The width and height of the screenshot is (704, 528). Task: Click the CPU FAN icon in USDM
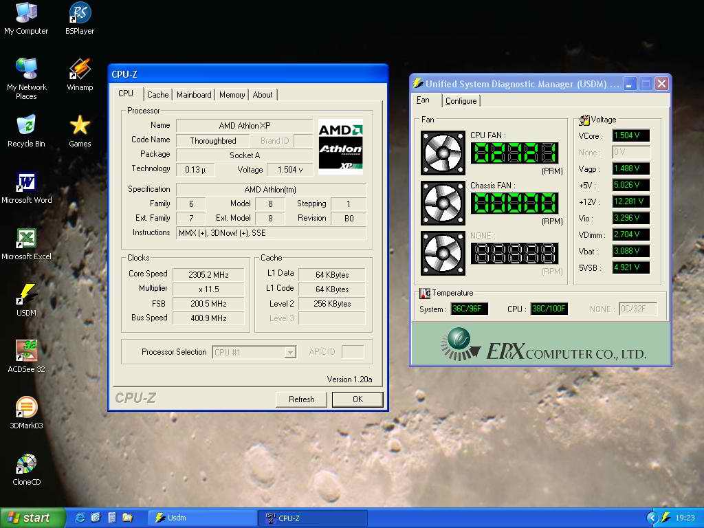click(443, 153)
